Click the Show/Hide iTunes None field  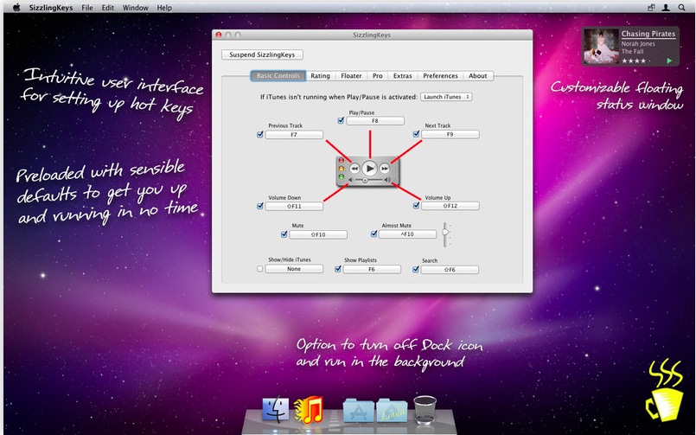[294, 269]
